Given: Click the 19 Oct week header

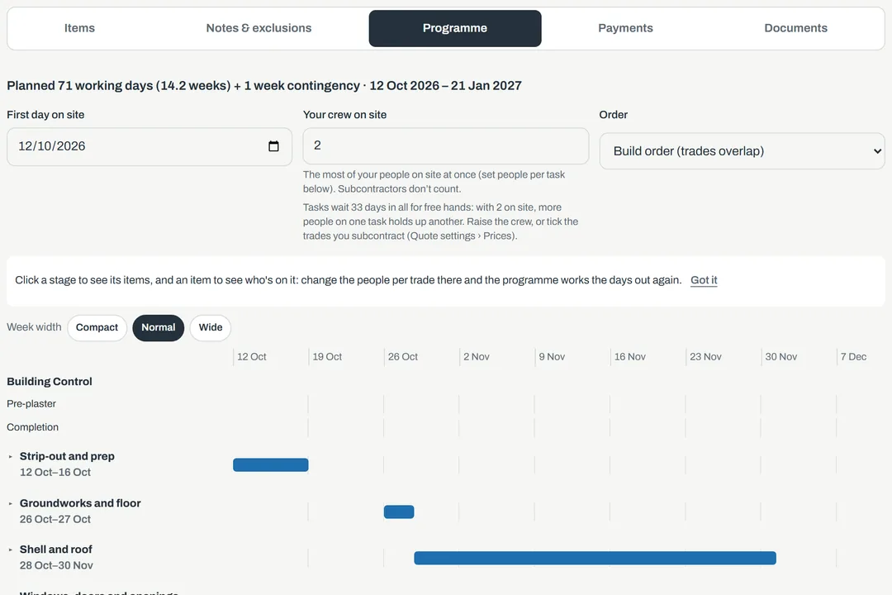Looking at the screenshot, I should click(327, 356).
